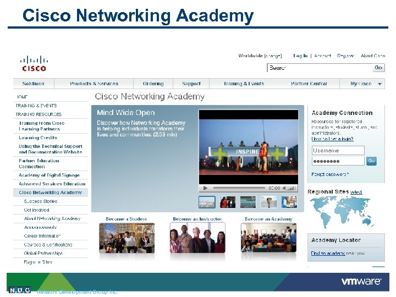Open the Ordering menu
Viewport: 396px width, 297px height.
click(153, 84)
